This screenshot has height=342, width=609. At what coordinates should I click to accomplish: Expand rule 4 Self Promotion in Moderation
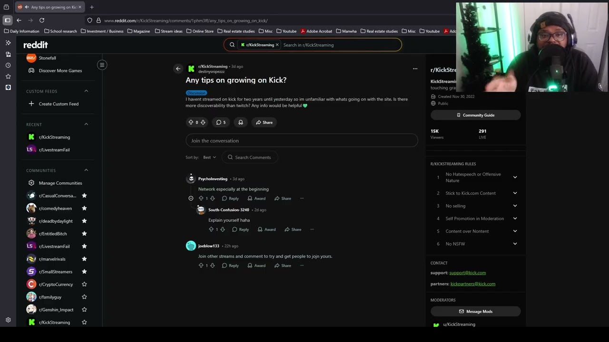tap(515, 218)
